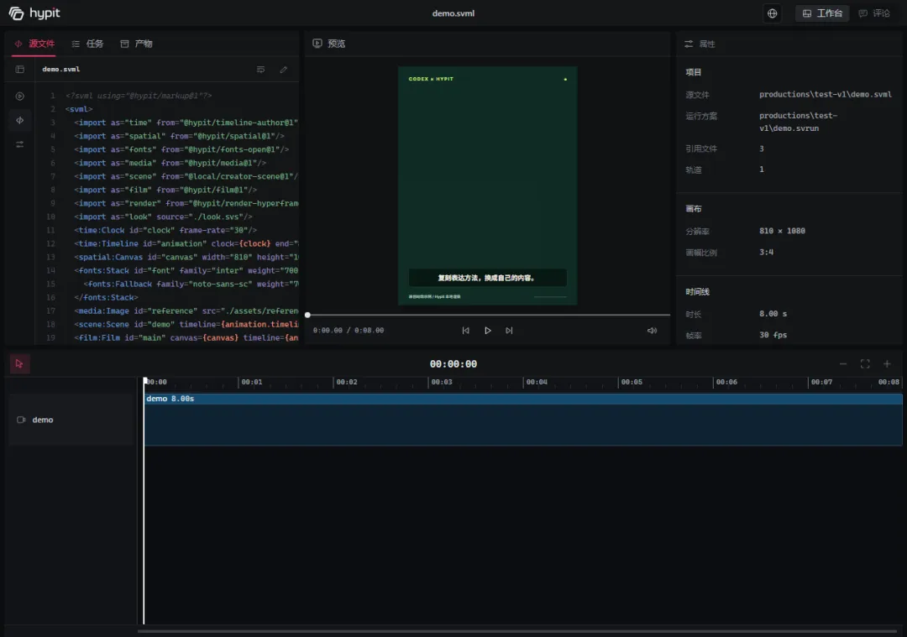Click code line 11 with time:Clock

(x=165, y=230)
